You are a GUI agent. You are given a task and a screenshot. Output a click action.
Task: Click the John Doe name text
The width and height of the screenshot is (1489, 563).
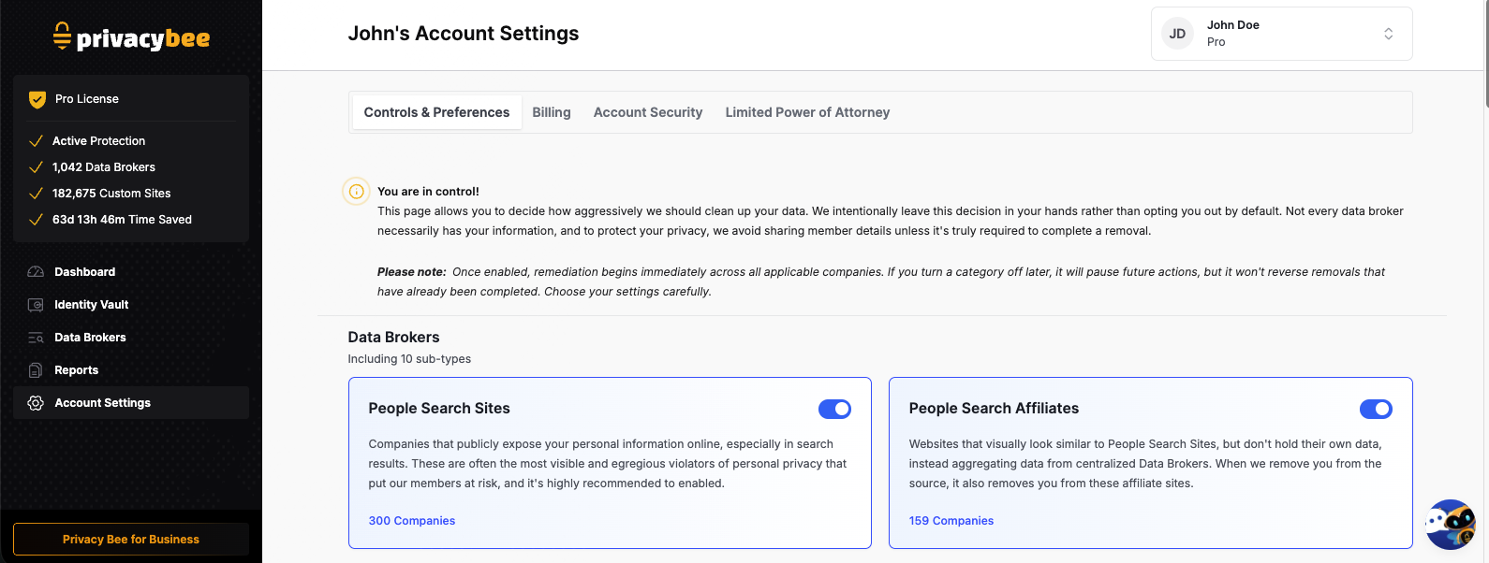tap(1233, 25)
